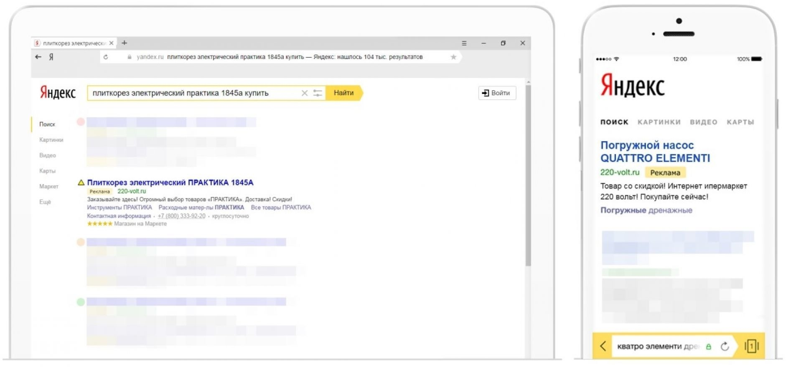Image resolution: width=786 pixels, height=367 pixels.
Task: Switch to mobile КАРТЫ tab
Action: click(x=740, y=122)
